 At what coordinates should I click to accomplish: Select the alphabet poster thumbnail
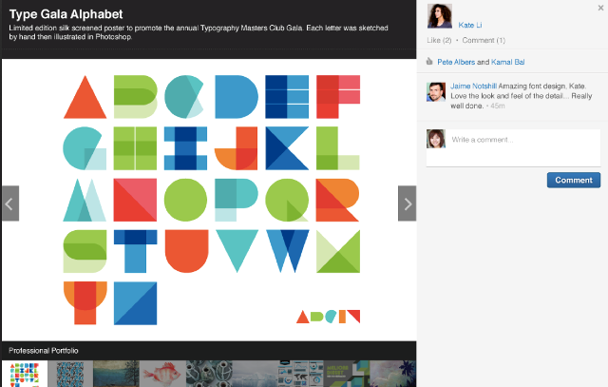pyautogui.click(x=25, y=374)
